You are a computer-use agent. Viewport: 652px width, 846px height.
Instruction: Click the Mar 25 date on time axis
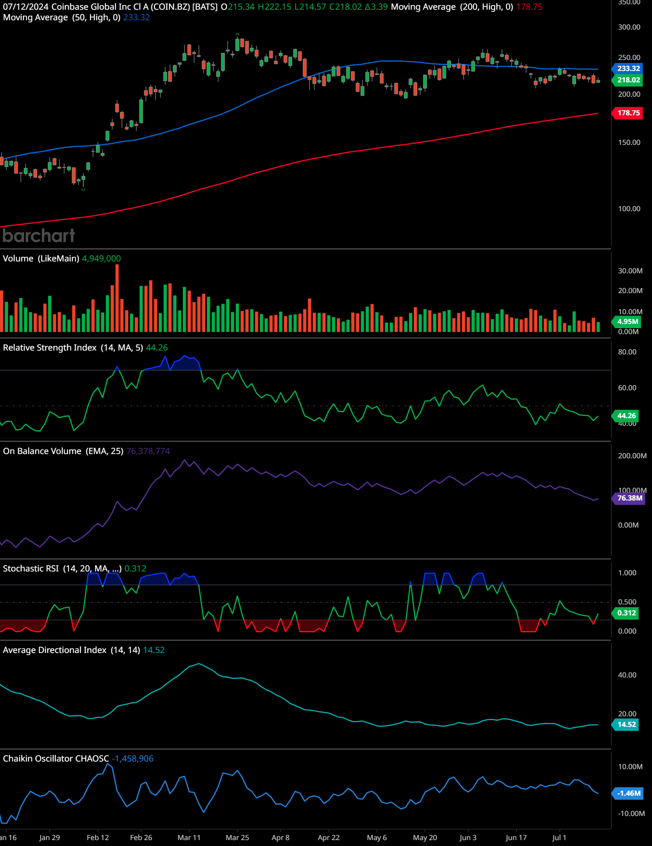[237, 838]
